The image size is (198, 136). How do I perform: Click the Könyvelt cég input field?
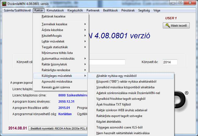[x=107, y=62]
